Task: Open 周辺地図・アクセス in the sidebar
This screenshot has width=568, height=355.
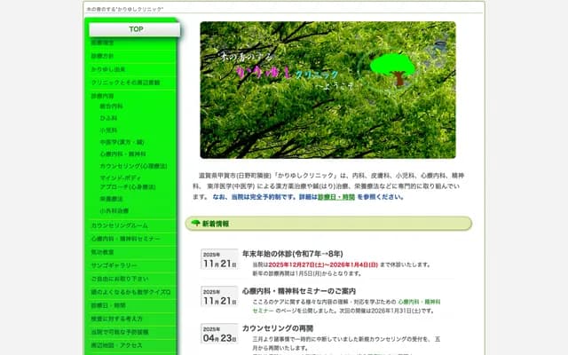Action: click(116, 345)
